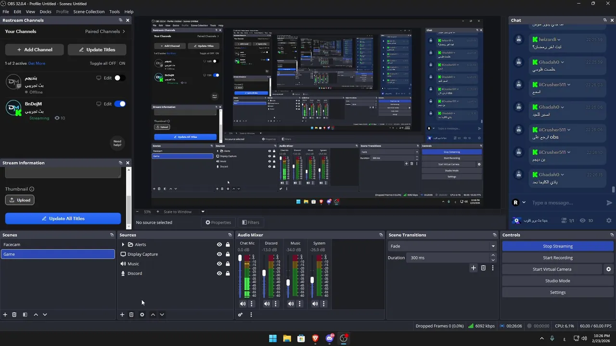Delete selected source with trash icon
The height and width of the screenshot is (346, 616).
tap(131, 315)
